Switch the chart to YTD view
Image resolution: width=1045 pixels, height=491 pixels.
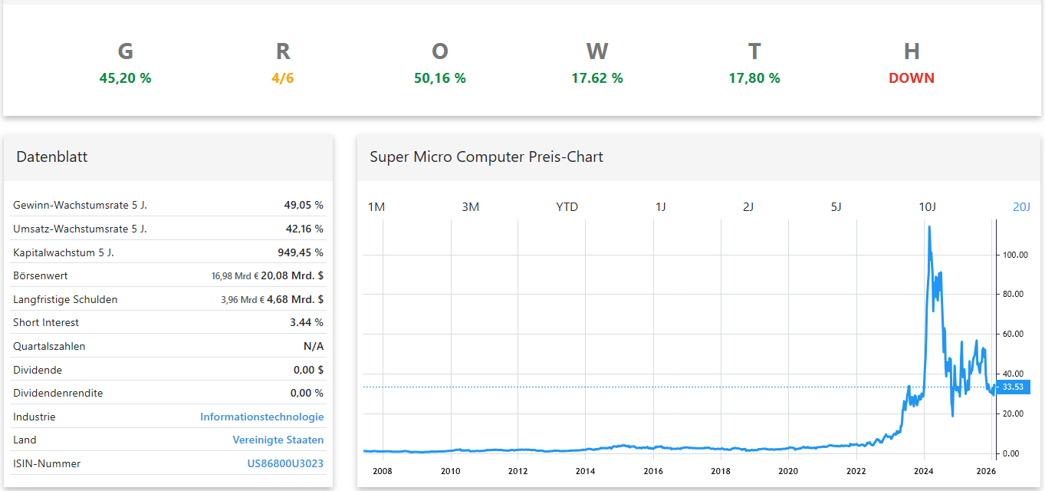coord(567,206)
